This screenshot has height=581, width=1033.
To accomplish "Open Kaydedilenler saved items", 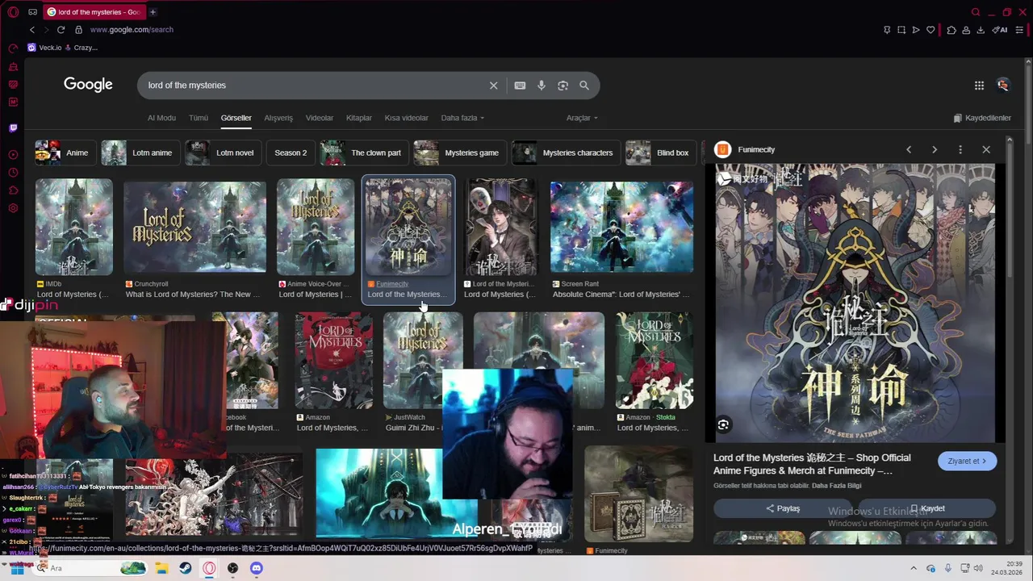I will 982,118.
